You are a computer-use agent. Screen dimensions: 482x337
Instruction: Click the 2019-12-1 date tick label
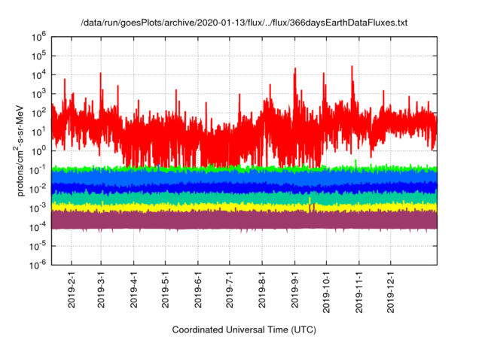click(x=391, y=292)
